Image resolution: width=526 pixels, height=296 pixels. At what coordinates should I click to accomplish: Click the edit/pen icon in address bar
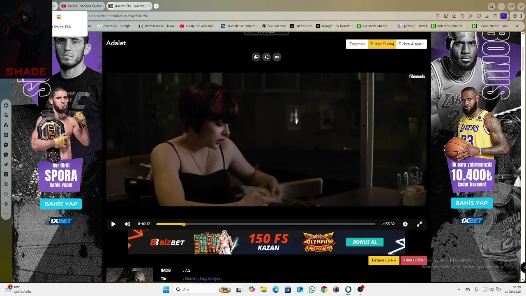[x=446, y=16]
